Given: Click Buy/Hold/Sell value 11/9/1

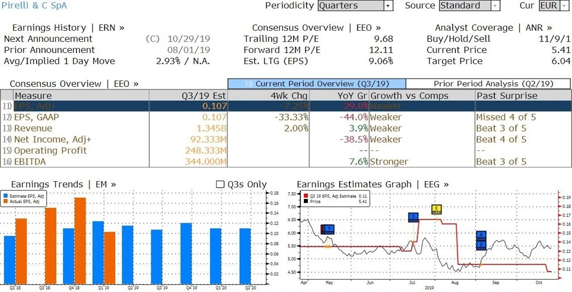Looking at the screenshot, I should click(x=555, y=39).
